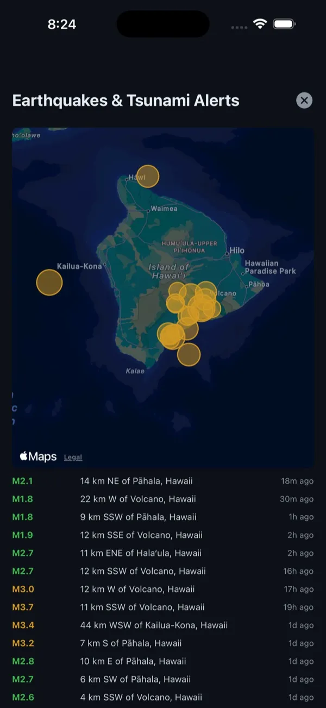This screenshot has height=708, width=326.
Task: Open M1.8 quake 9 km SSW of Pāhala
Action: click(x=162, y=517)
